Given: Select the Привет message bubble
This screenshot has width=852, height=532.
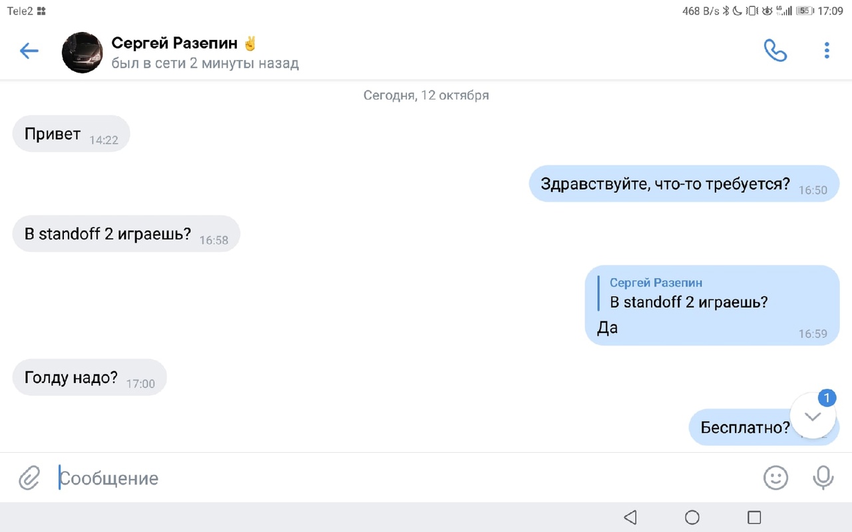Looking at the screenshot, I should (x=71, y=134).
